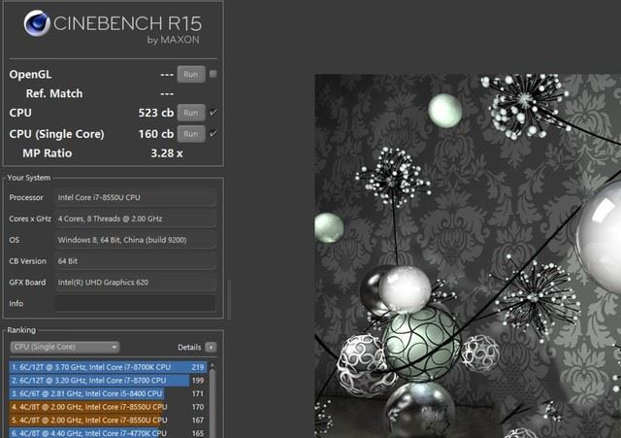Click the panel divider grip handle

point(229,291)
